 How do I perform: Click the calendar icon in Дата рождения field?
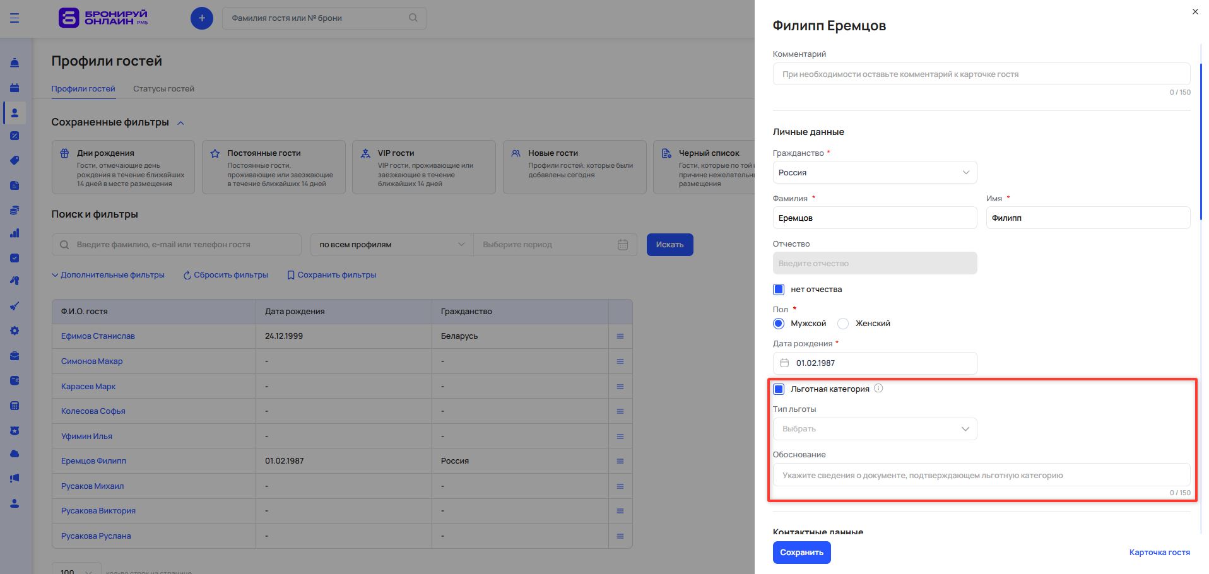(784, 363)
